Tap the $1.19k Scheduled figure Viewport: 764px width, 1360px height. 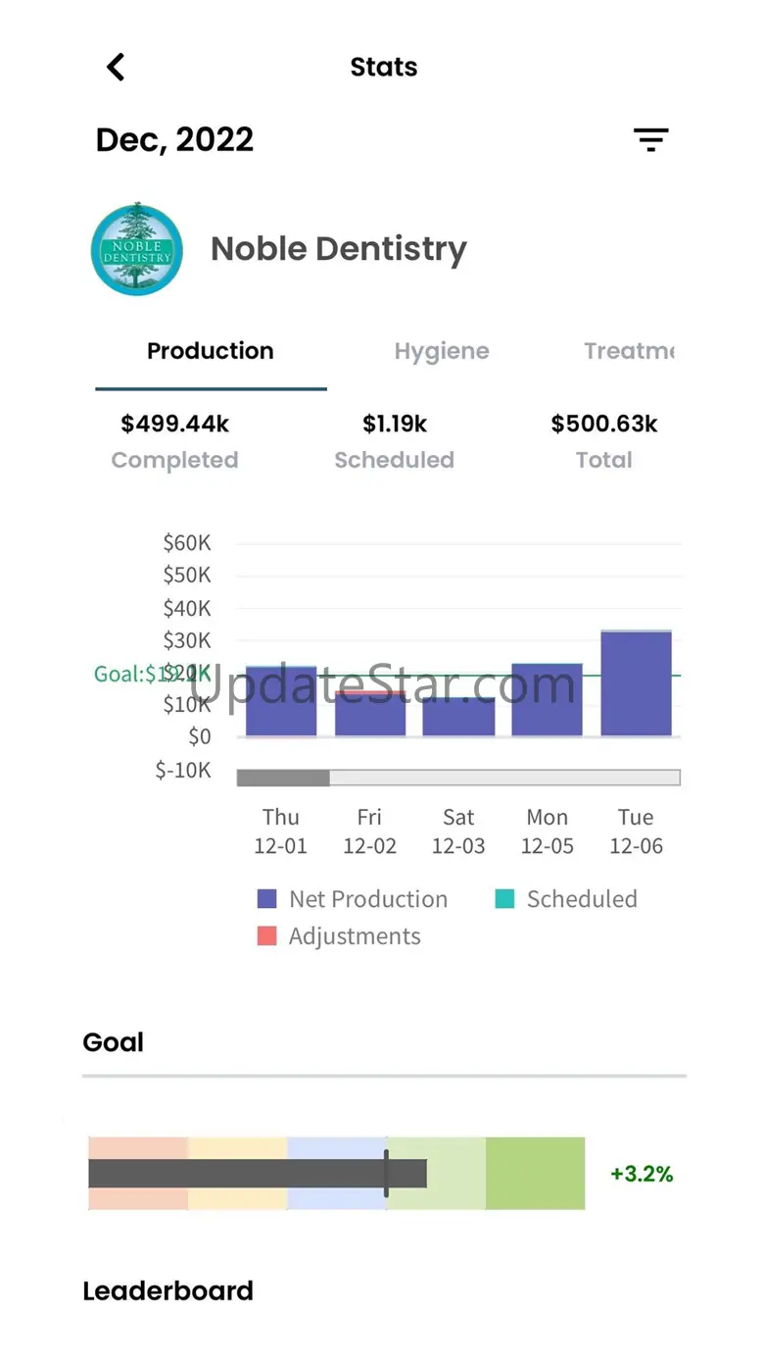click(395, 441)
